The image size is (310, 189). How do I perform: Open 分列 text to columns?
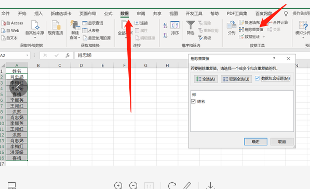tap(232, 28)
